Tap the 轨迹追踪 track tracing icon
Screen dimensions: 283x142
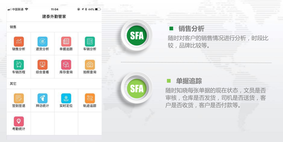90,99
